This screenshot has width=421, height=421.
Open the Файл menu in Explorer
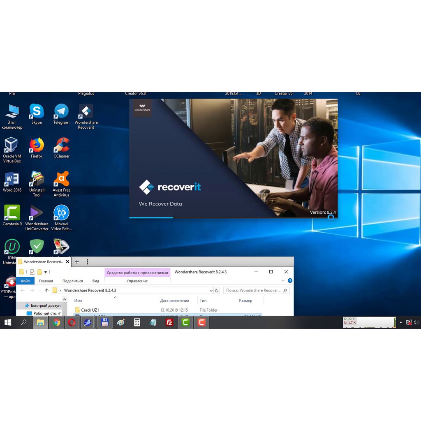pos(25,281)
